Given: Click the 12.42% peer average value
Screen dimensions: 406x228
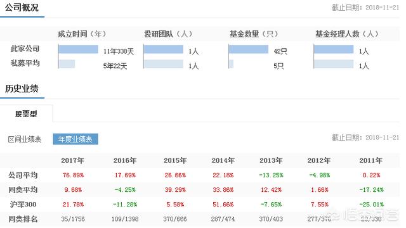Looking at the screenshot, I should (x=271, y=190).
